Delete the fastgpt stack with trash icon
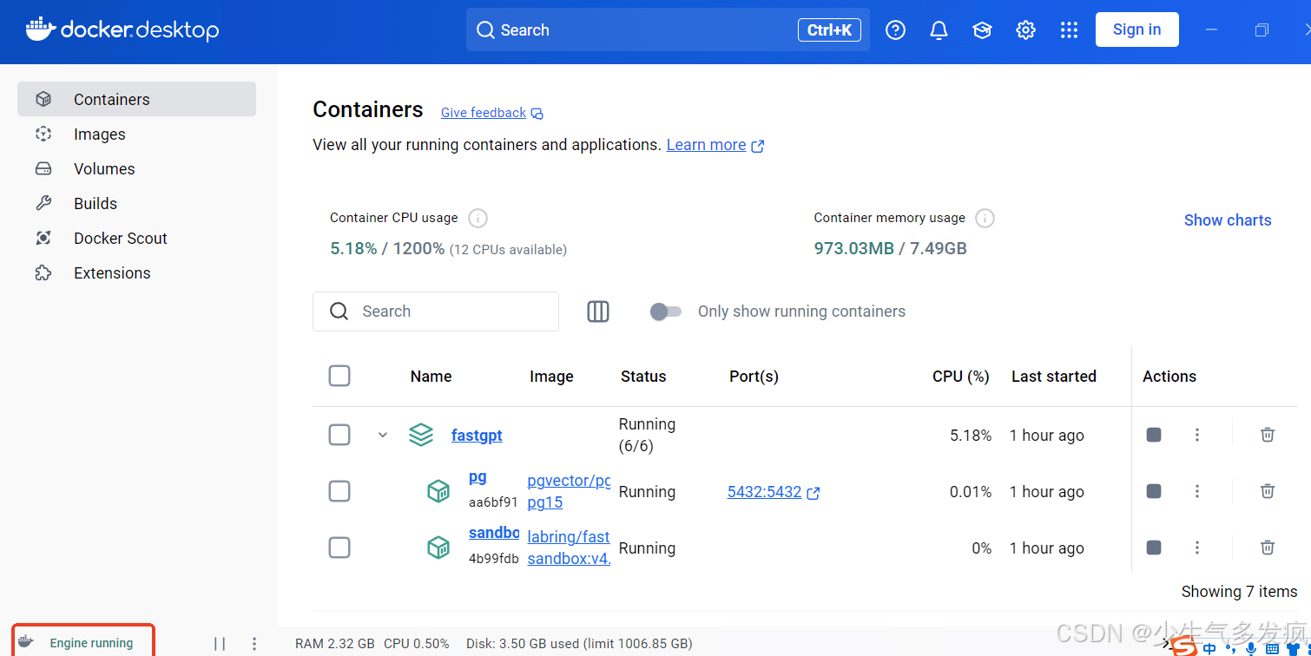Image resolution: width=1311 pixels, height=656 pixels. (1268, 435)
